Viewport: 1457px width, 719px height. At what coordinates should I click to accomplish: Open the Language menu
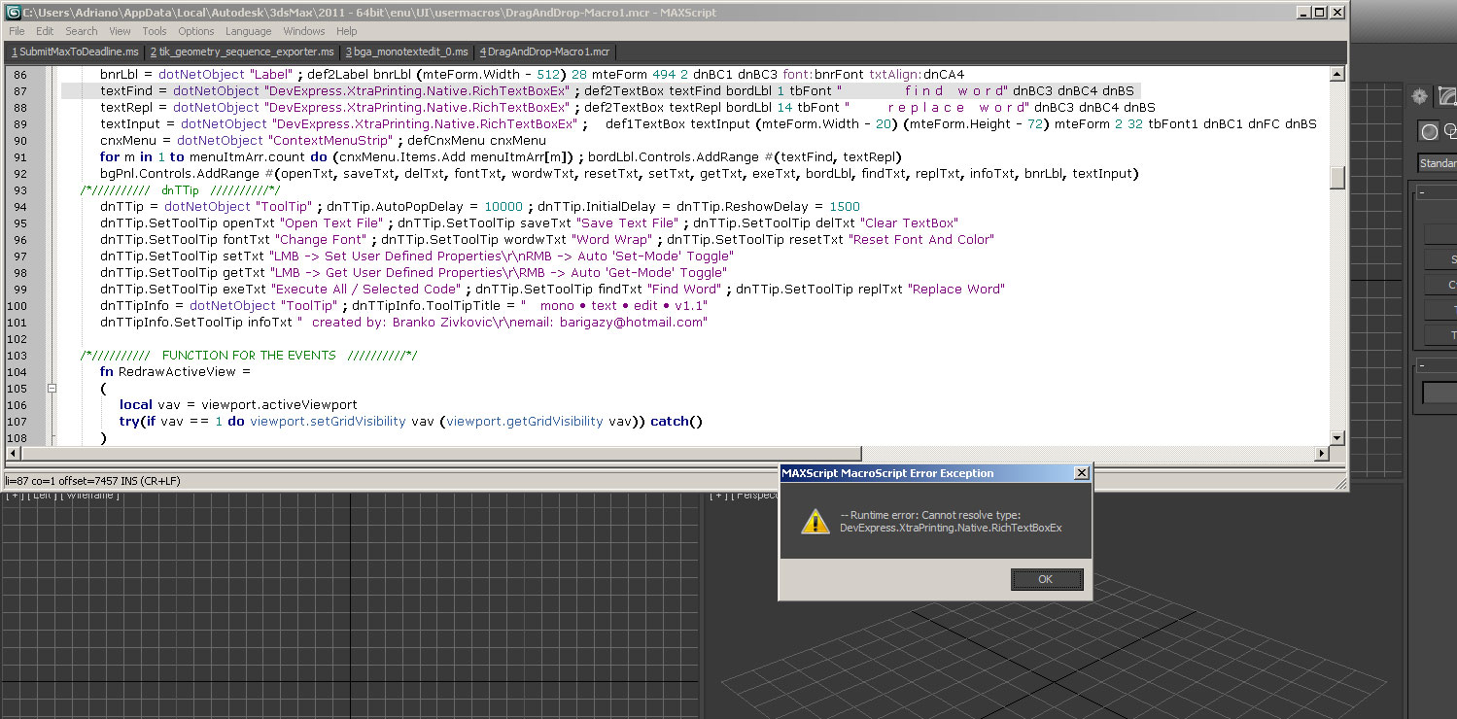[248, 31]
